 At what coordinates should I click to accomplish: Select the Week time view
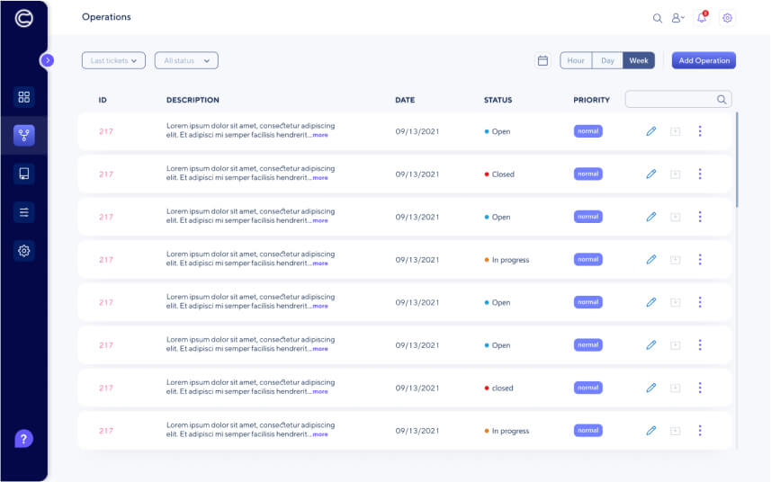pos(639,60)
